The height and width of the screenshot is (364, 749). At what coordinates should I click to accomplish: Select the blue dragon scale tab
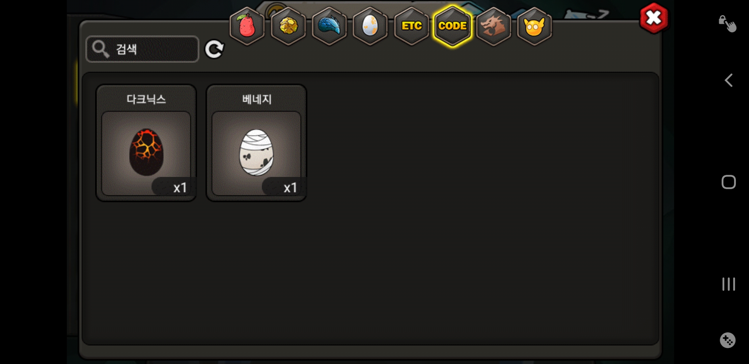click(x=329, y=26)
